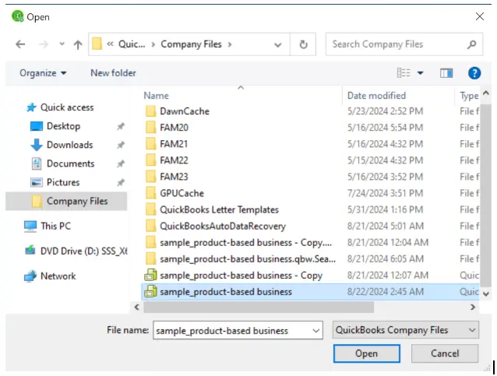
Task: Click the change view icon
Action: 404,73
